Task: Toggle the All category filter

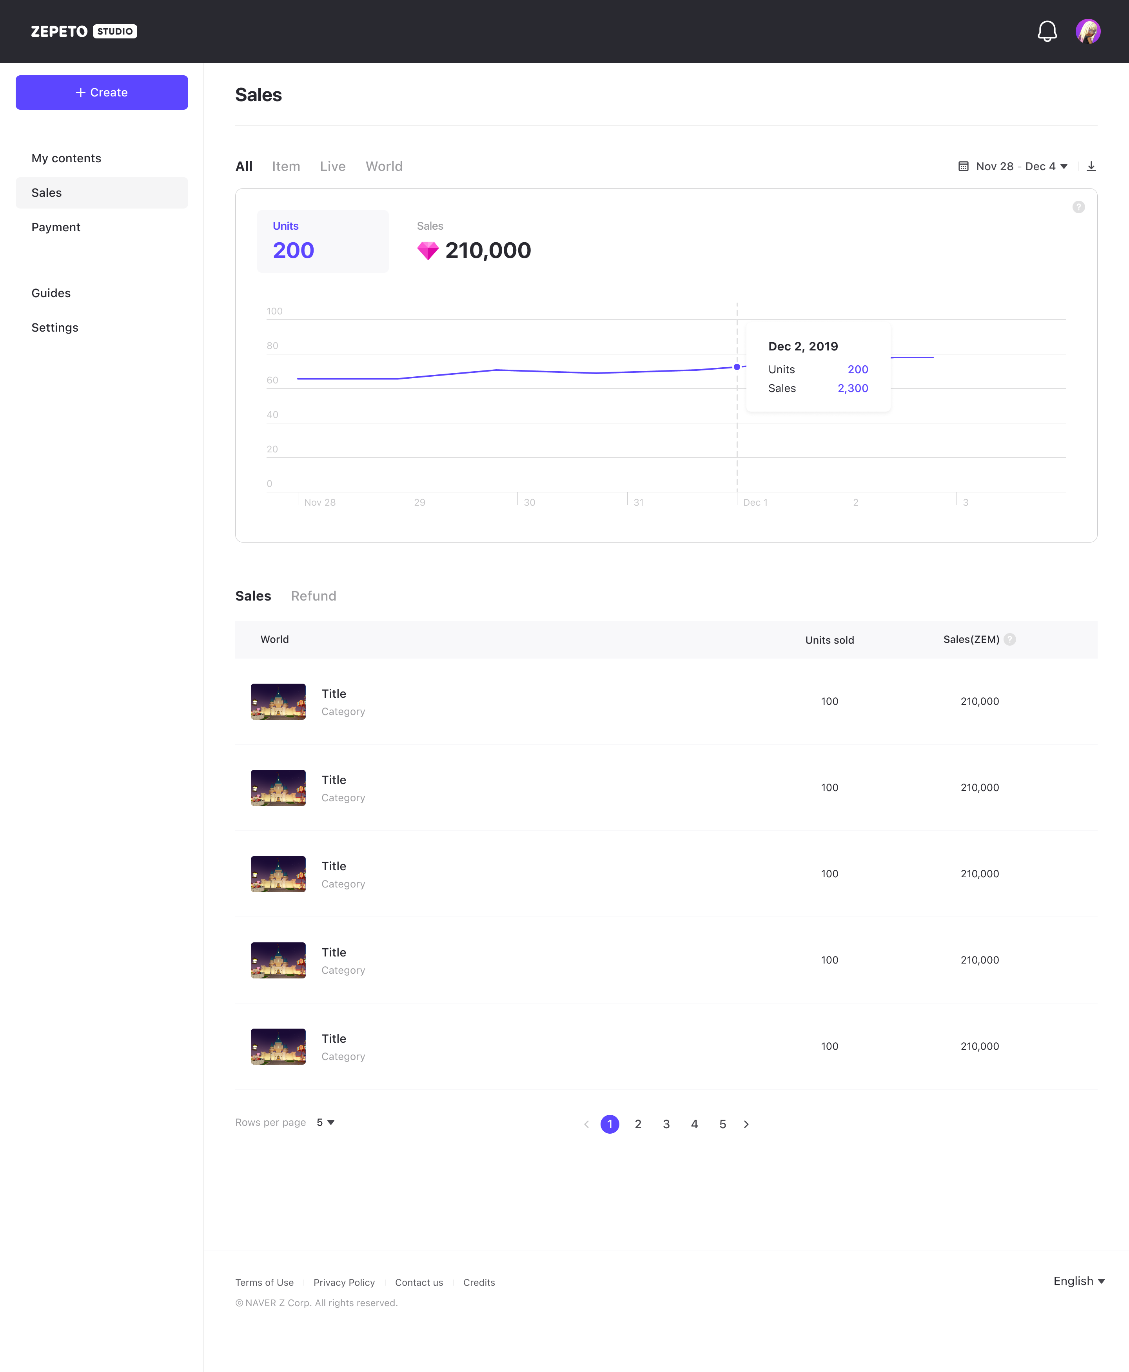Action: click(244, 165)
